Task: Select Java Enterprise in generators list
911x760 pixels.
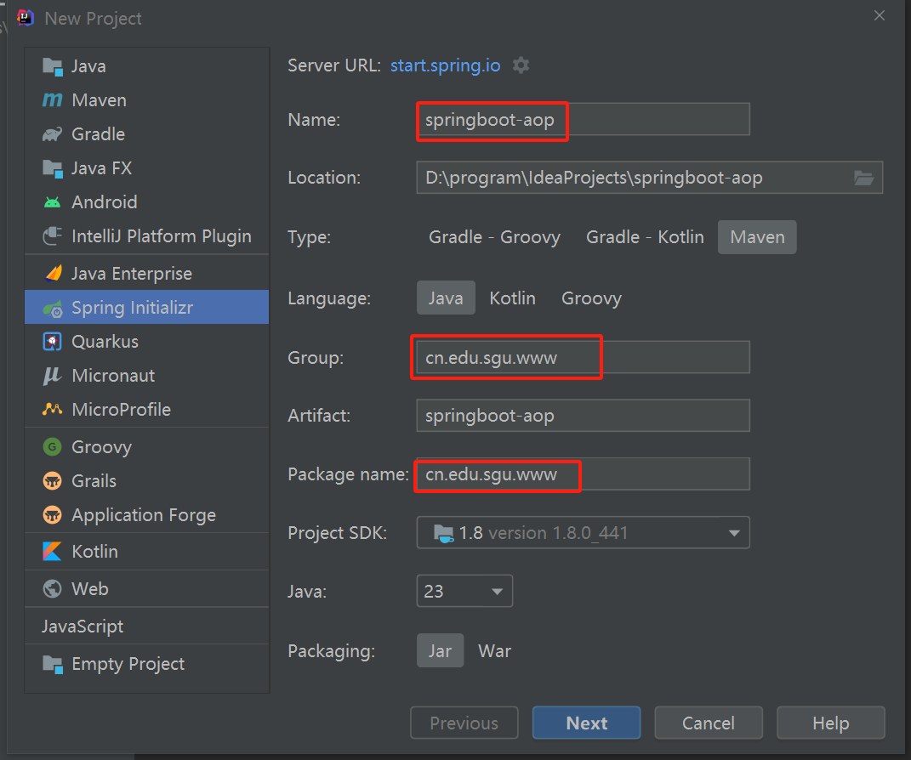Action: click(147, 274)
